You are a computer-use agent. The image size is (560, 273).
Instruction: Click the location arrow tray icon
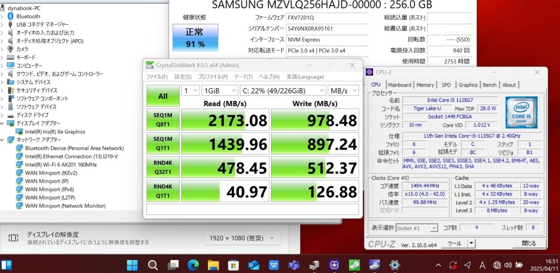coord(468,265)
